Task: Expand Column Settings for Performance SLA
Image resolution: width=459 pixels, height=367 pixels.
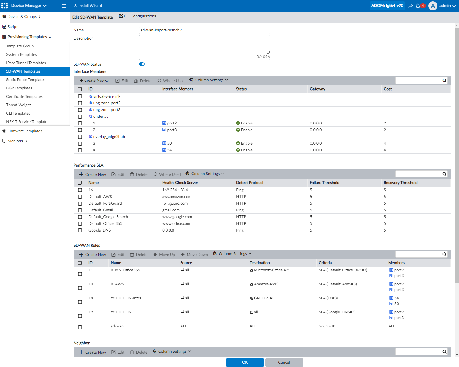Action: [x=204, y=174]
